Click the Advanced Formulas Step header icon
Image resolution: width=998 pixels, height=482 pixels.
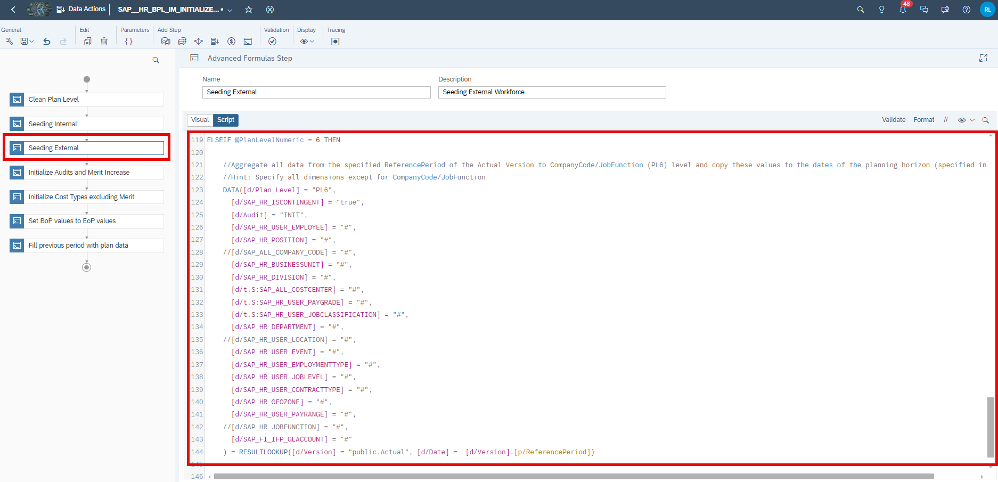[x=194, y=58]
